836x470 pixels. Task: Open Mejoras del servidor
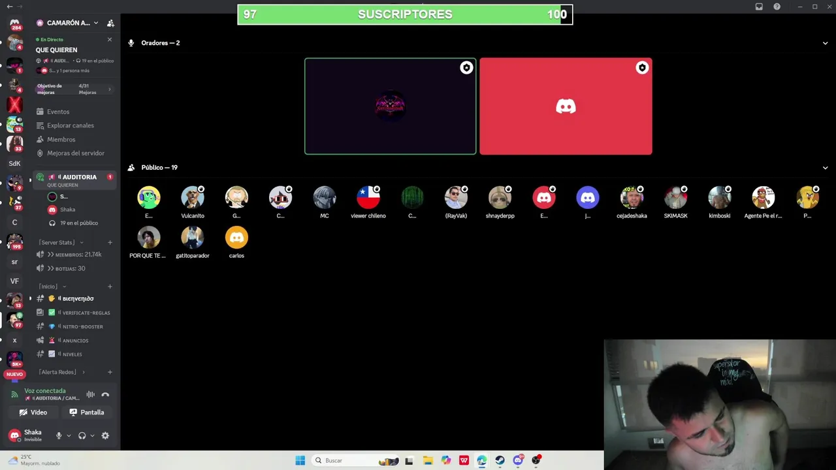(76, 153)
